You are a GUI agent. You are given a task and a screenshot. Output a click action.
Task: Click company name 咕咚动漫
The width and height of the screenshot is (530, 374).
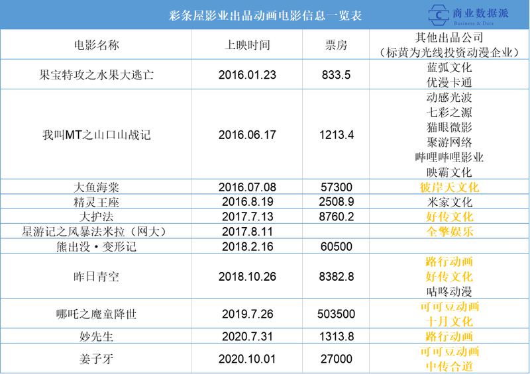pos(449,291)
